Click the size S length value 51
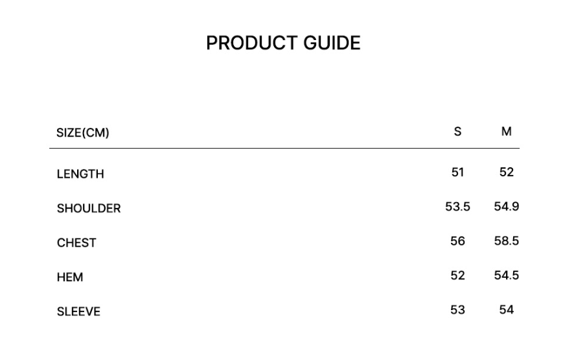Viewport: 576px width, 345px height. point(457,172)
